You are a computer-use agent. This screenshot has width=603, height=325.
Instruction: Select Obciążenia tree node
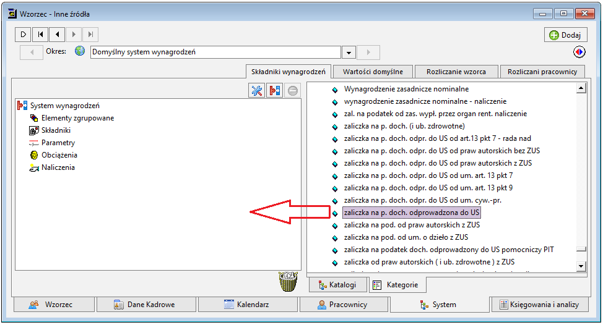pos(59,155)
